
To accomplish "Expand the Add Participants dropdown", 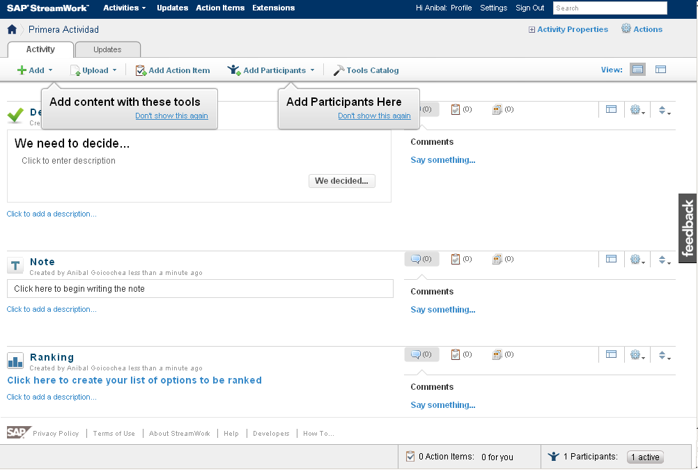I will (312, 70).
